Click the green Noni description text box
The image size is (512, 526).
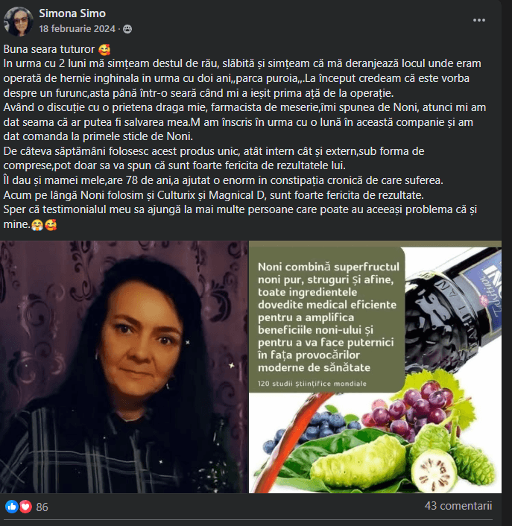(326, 320)
